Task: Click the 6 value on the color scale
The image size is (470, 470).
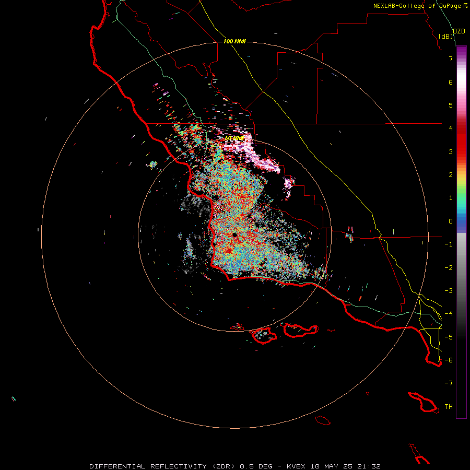Action: (x=451, y=82)
